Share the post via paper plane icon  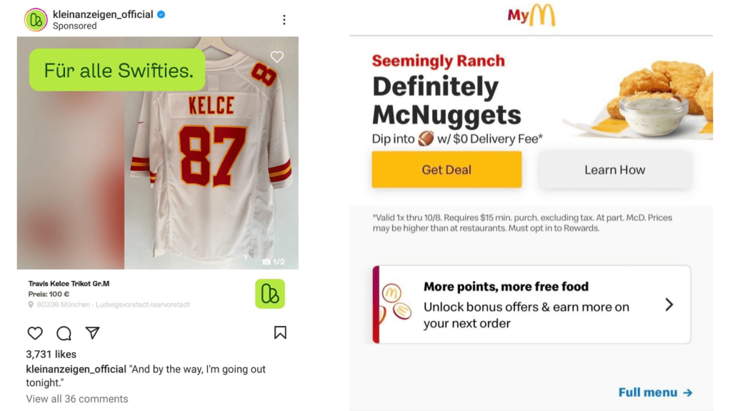[x=92, y=333]
